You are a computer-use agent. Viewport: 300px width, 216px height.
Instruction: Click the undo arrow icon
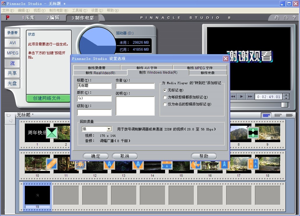[x=276, y=18]
